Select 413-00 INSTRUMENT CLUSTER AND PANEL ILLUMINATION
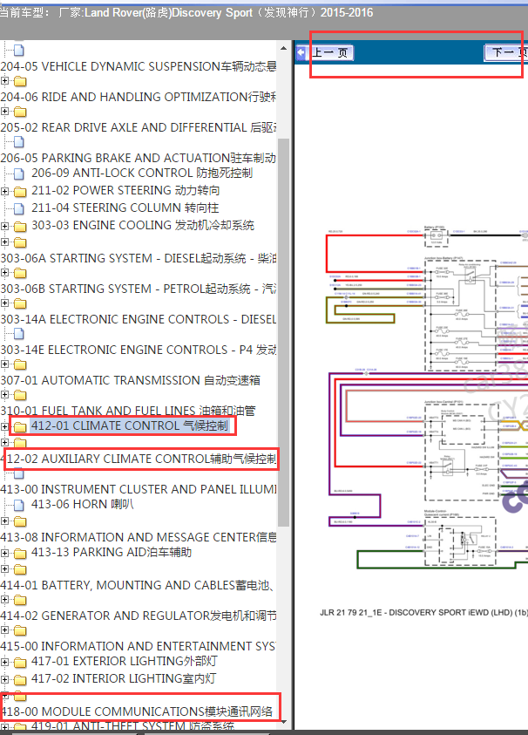 139,489
